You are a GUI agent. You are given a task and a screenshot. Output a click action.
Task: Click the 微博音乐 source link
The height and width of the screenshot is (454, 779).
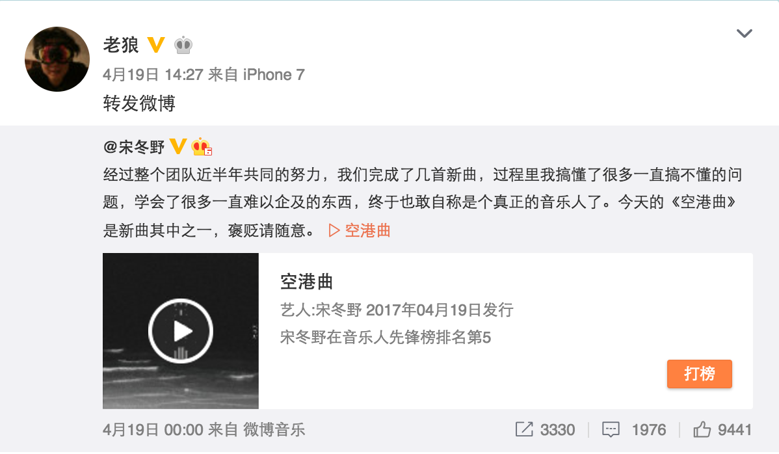coord(274,430)
